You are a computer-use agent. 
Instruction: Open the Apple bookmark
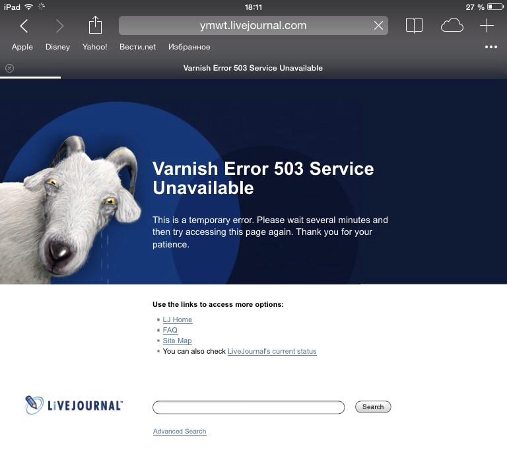(22, 47)
